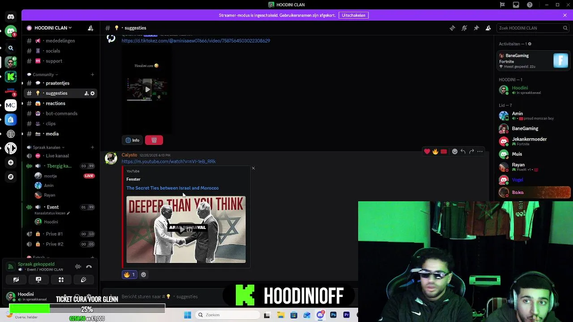Open mededelingen channel
The height and width of the screenshot is (322, 573).
[x=60, y=41]
